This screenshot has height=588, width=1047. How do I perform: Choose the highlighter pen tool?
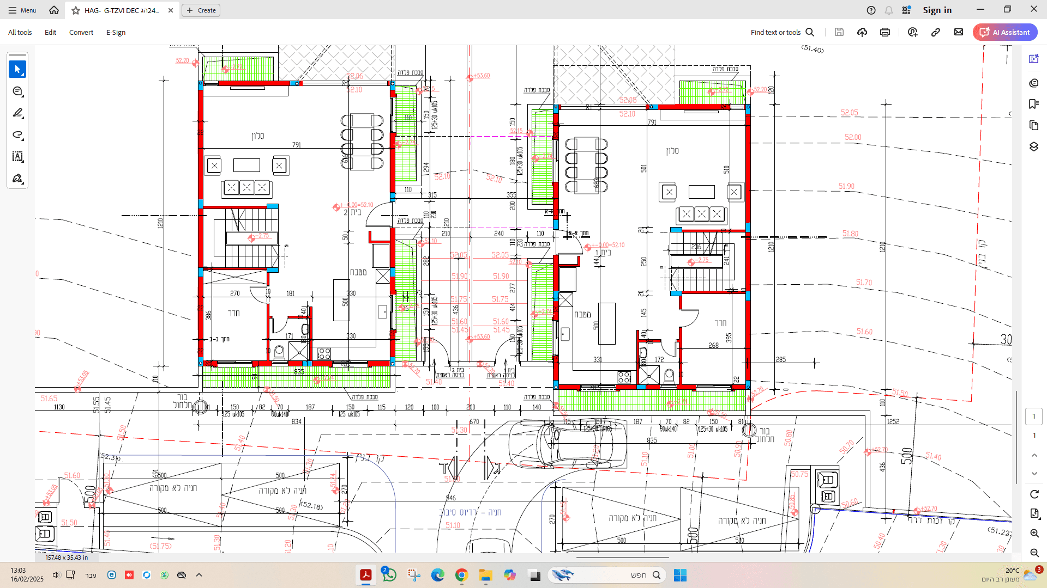17,113
